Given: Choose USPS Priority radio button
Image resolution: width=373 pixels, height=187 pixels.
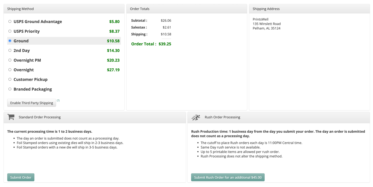Looking at the screenshot, I should [10, 31].
